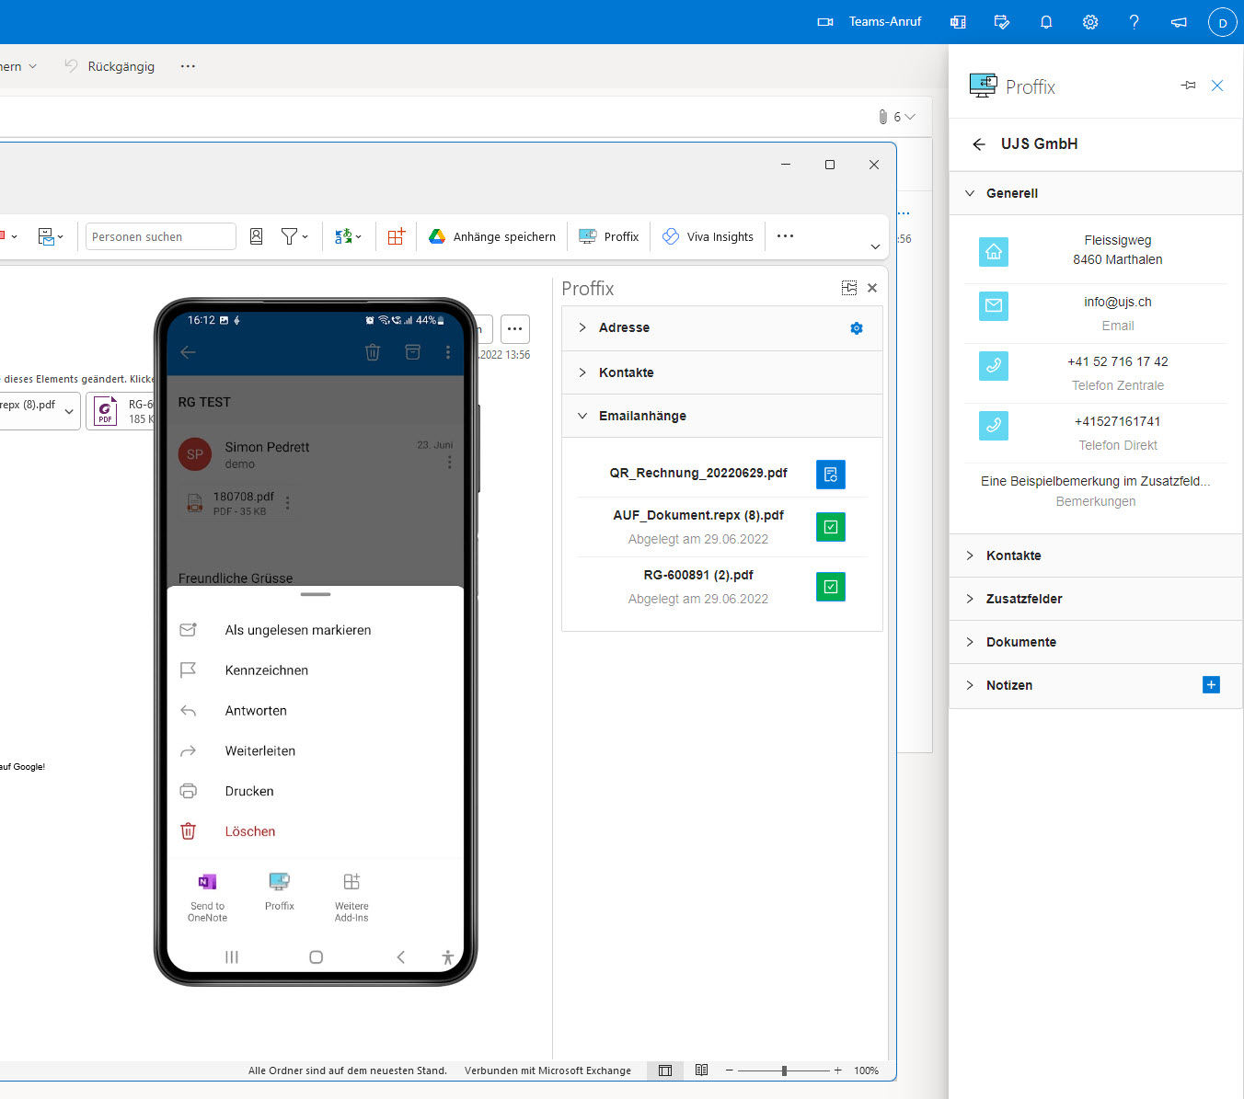Toggle green checkmark for RG-600891 (2).pdf
Image resolution: width=1244 pixels, height=1099 pixels.
pyautogui.click(x=830, y=587)
